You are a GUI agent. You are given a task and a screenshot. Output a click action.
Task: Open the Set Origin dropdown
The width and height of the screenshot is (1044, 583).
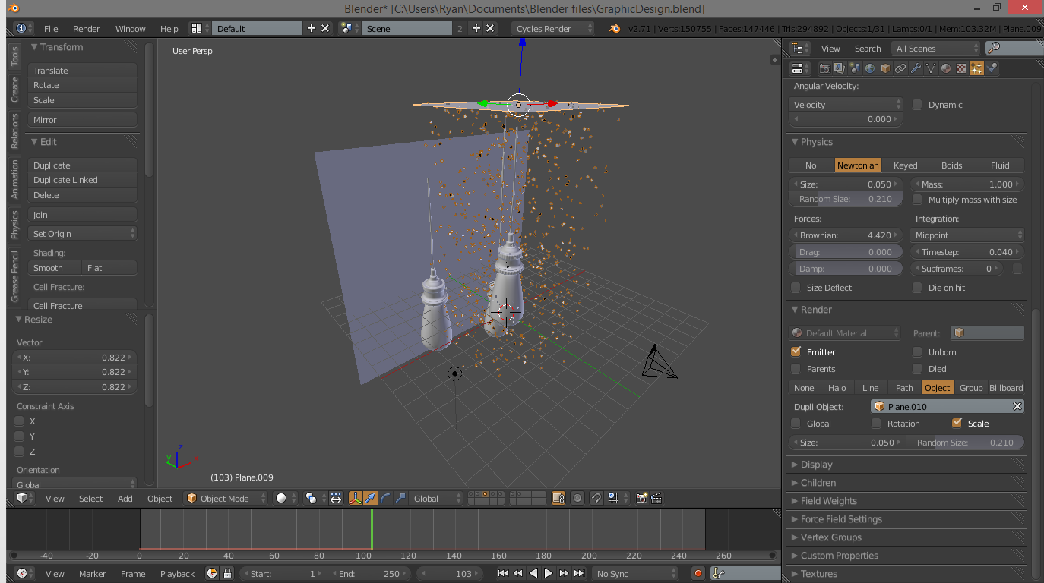[83, 234]
